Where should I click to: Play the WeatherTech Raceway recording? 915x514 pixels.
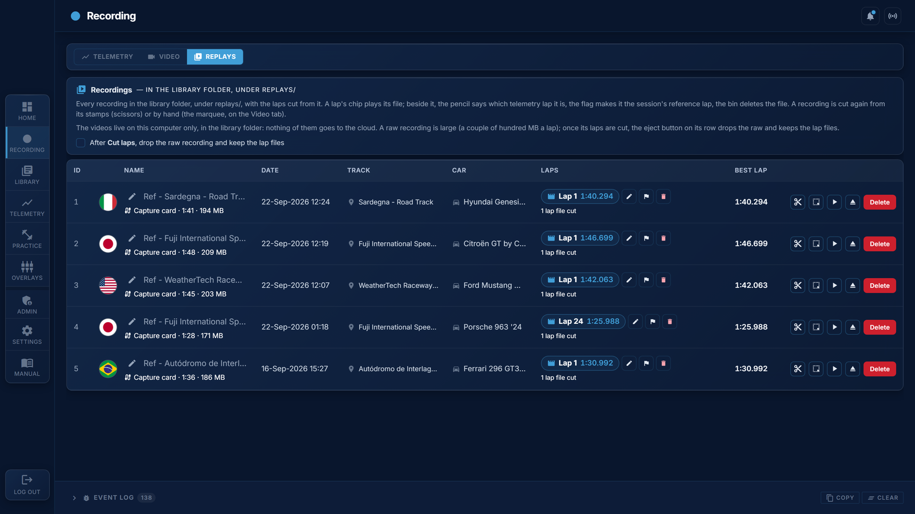pyautogui.click(x=834, y=286)
